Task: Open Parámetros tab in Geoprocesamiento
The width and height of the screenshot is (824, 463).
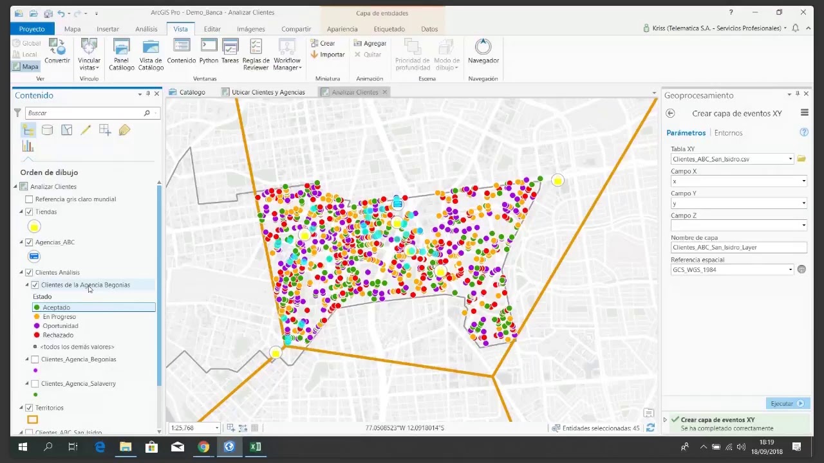Action: [x=686, y=132]
